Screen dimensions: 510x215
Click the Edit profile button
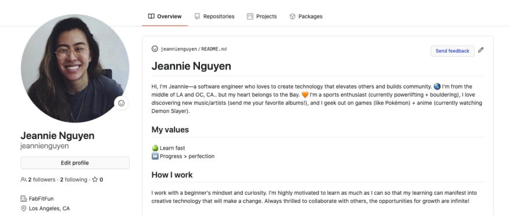(75, 163)
